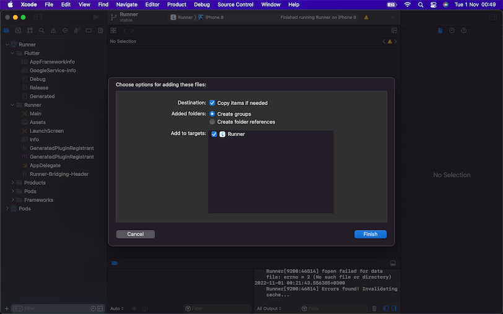Open the All Output dropdown

(269, 308)
